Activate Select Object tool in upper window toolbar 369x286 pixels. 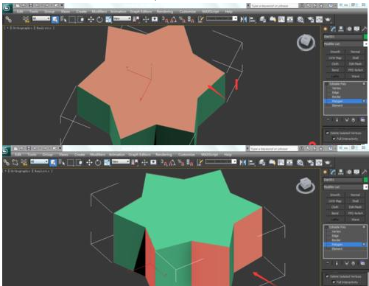click(x=55, y=19)
